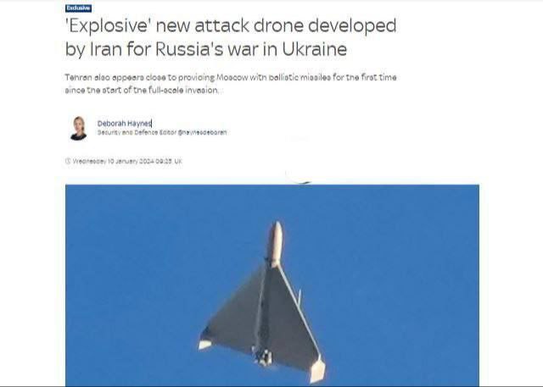Click the drone's rear engine propeller
Screen dimensions: 543x387
click(264, 356)
